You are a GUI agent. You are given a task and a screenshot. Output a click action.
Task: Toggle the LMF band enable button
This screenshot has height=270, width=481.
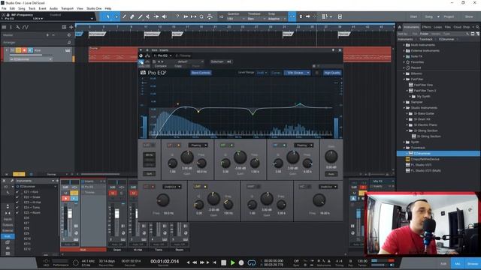click(x=205, y=187)
